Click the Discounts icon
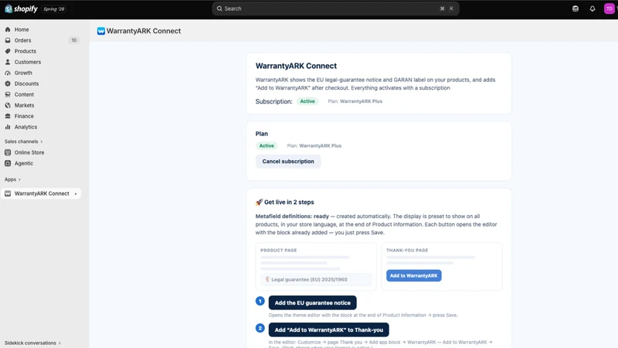Viewport: 618px width, 348px height. click(x=8, y=84)
